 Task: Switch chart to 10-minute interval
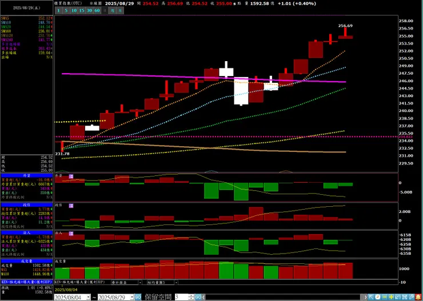click(74, 10)
